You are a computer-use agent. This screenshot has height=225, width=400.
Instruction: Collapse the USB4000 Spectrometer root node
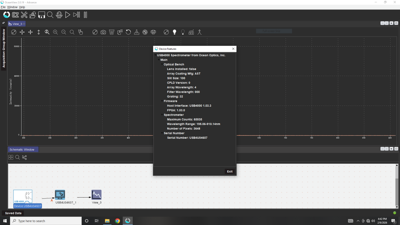click(155, 55)
